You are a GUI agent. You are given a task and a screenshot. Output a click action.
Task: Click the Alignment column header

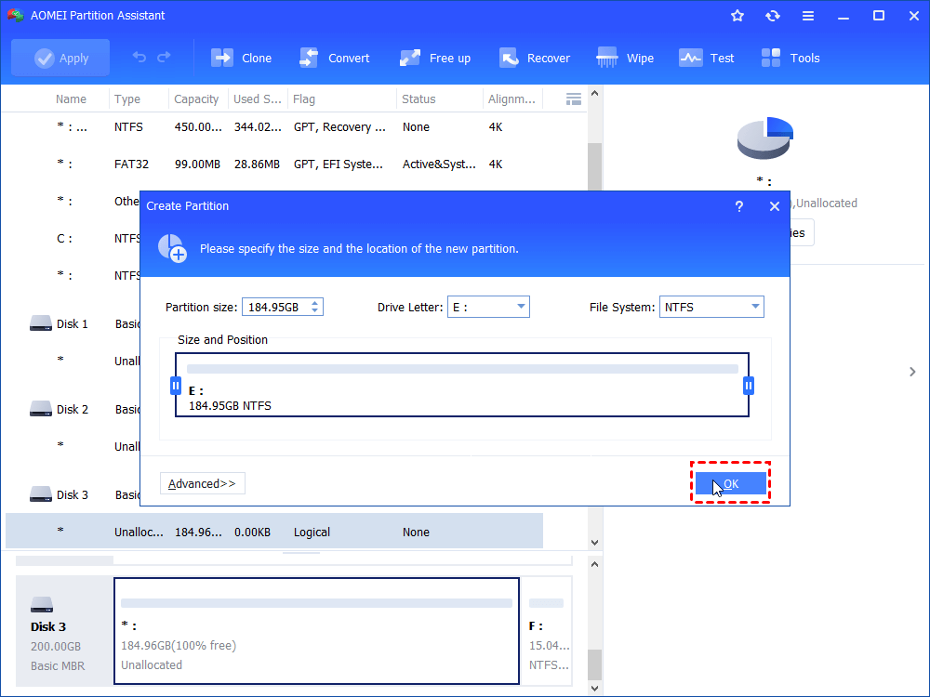[511, 99]
